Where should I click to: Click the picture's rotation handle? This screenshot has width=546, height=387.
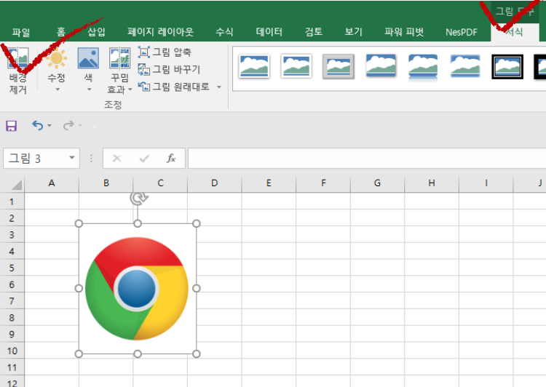(x=138, y=198)
